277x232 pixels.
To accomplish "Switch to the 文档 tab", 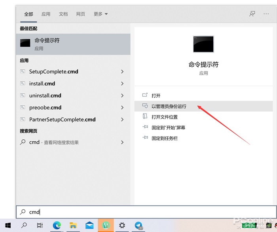I will (x=63, y=14).
